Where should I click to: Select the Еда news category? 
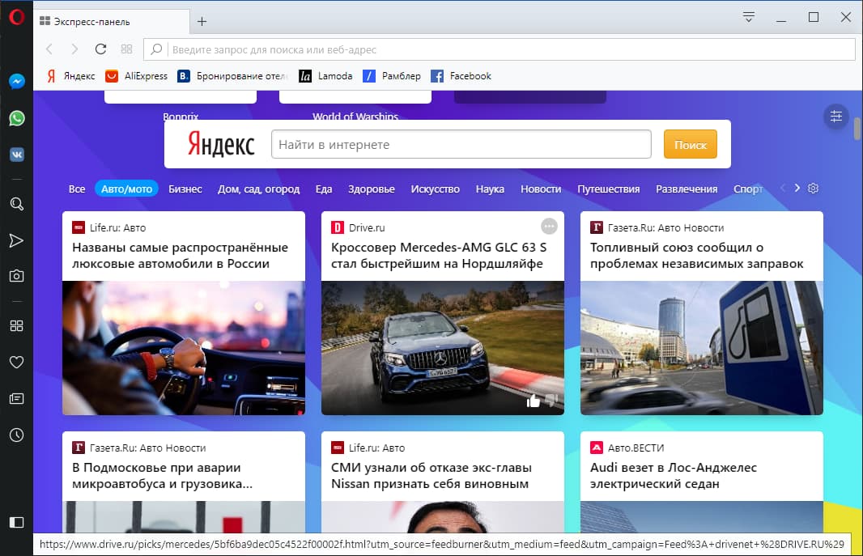[324, 189]
